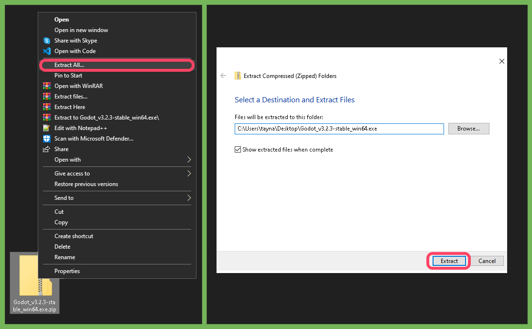Select Scan with Microsoft Defender...
This screenshot has height=329, width=532.
pyautogui.click(x=117, y=139)
